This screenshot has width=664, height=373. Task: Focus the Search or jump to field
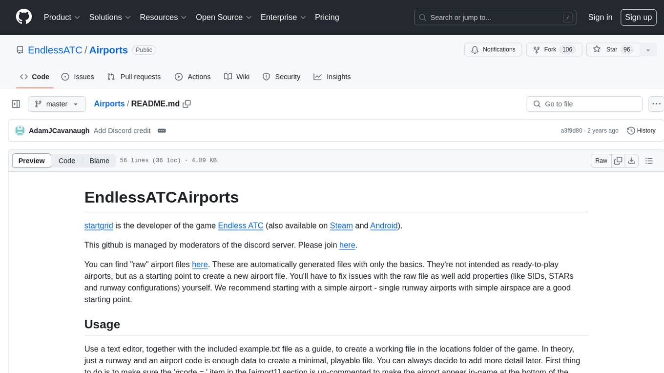coord(495,18)
